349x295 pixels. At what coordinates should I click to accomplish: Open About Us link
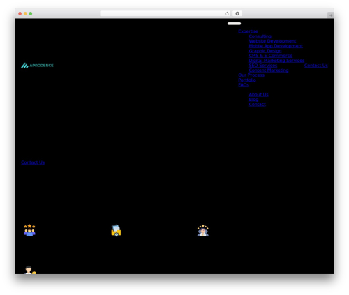pyautogui.click(x=258, y=95)
